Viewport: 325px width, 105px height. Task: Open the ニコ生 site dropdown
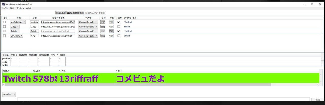coord(15,27)
